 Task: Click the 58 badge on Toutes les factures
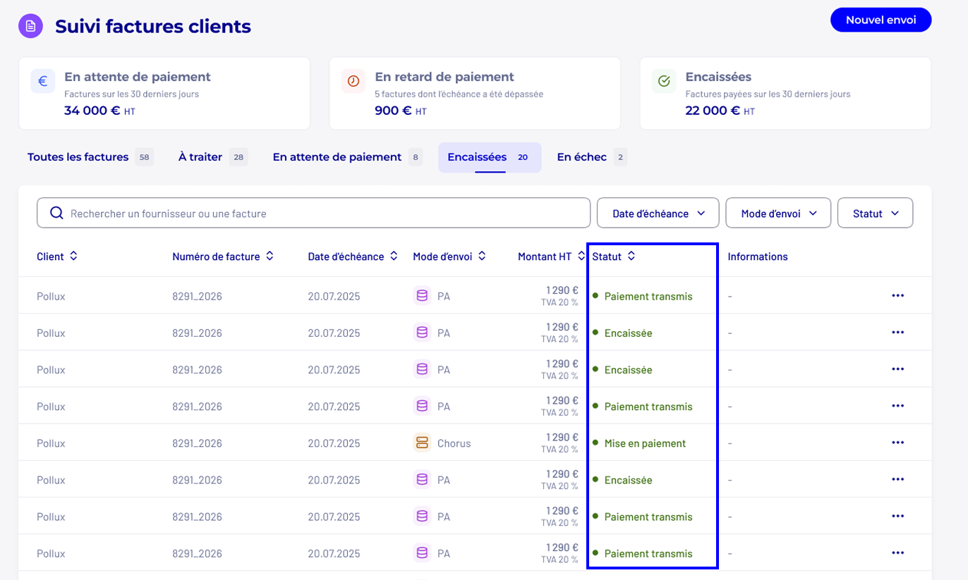(x=145, y=157)
